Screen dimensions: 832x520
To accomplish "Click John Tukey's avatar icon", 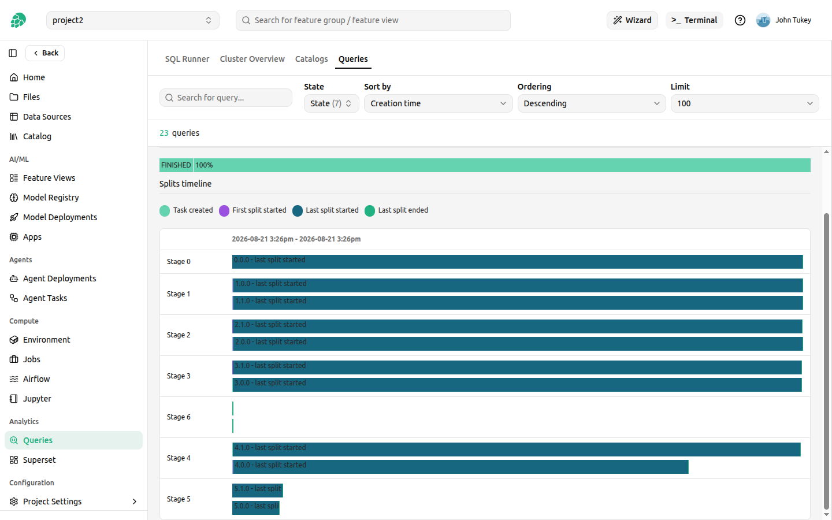I will tap(763, 20).
